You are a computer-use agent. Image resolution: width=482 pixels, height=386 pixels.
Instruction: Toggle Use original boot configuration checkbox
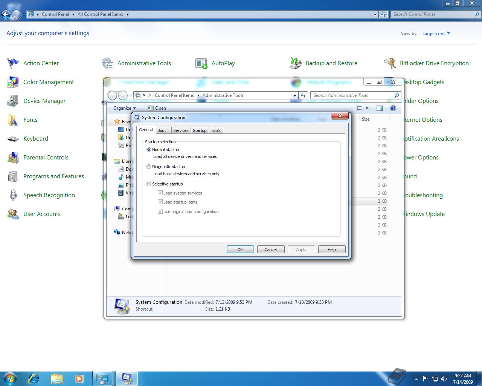coord(160,211)
